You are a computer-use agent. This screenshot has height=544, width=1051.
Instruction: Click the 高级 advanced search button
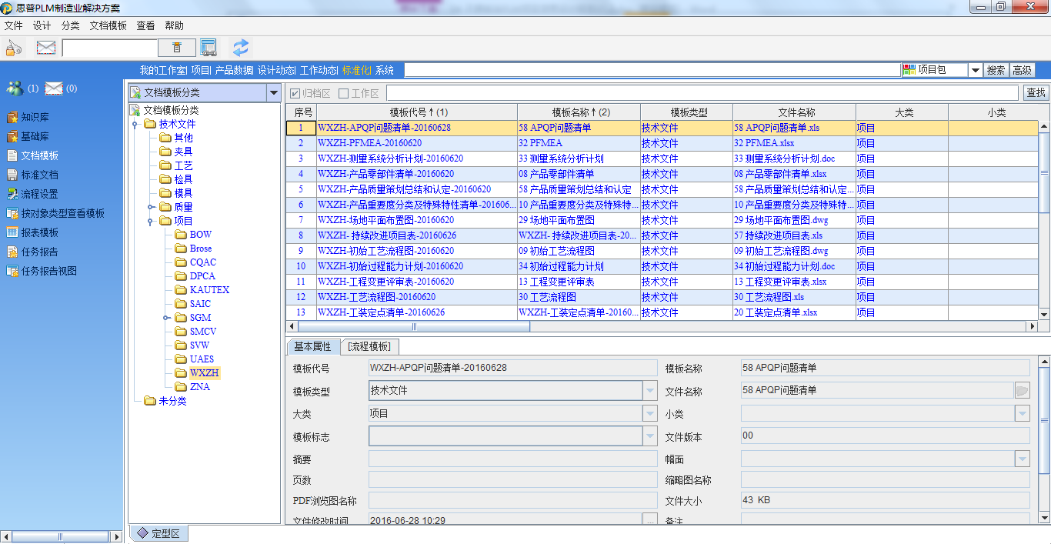coord(1022,70)
